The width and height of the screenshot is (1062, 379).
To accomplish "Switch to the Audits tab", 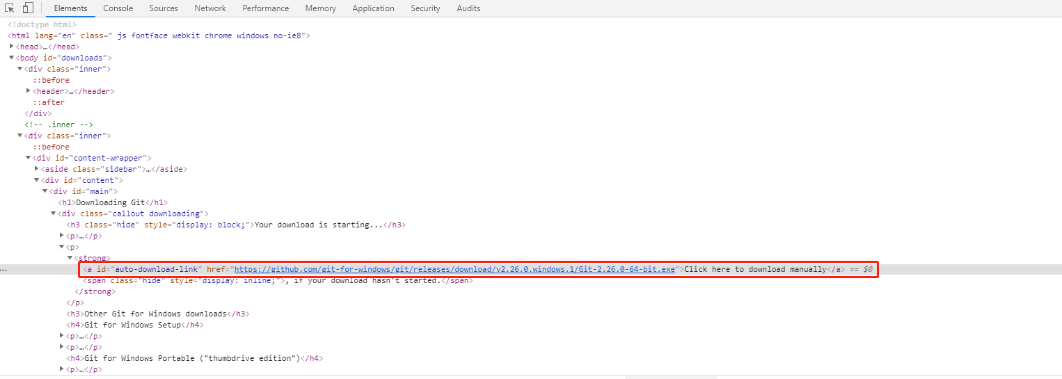I will click(468, 8).
